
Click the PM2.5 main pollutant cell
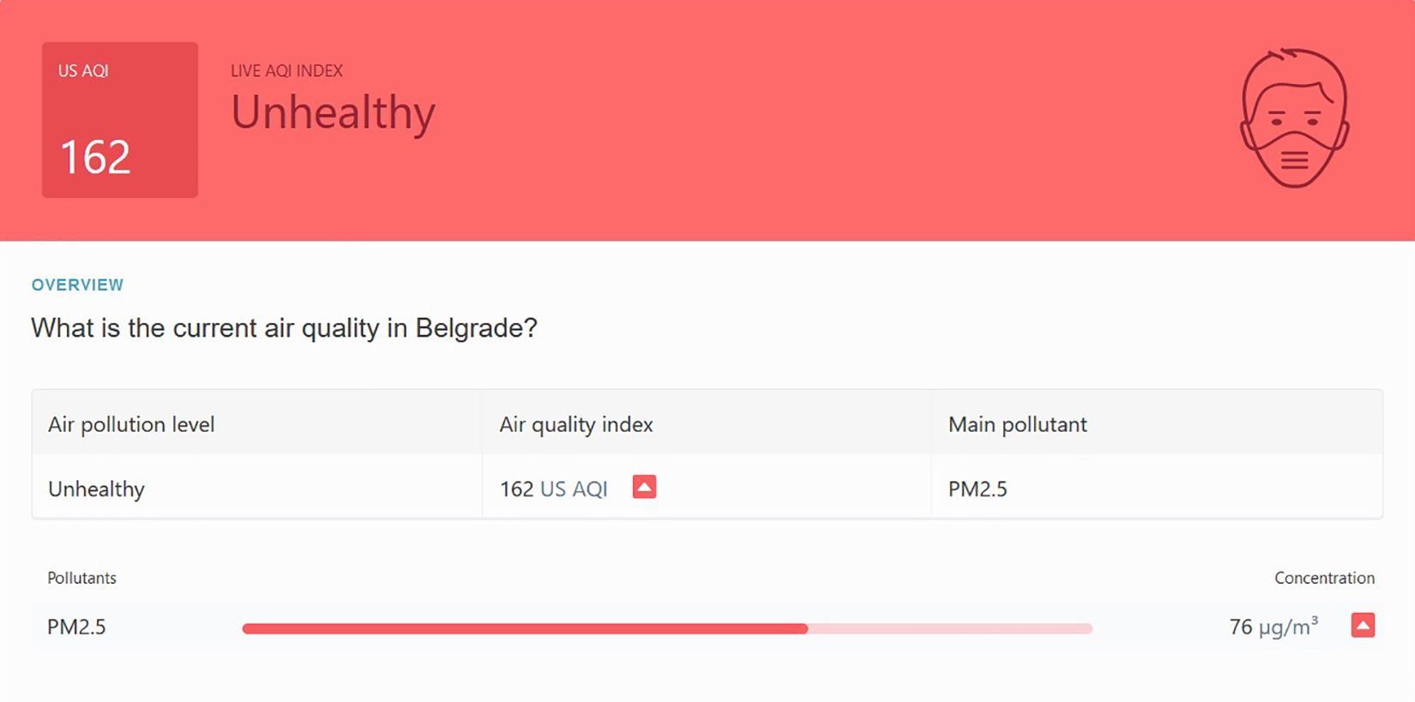point(978,489)
